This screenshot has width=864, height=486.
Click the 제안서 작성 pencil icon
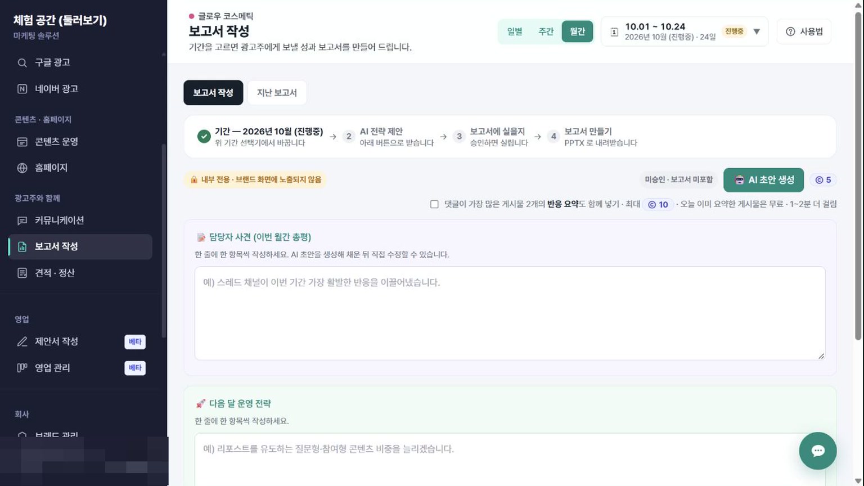coord(22,341)
